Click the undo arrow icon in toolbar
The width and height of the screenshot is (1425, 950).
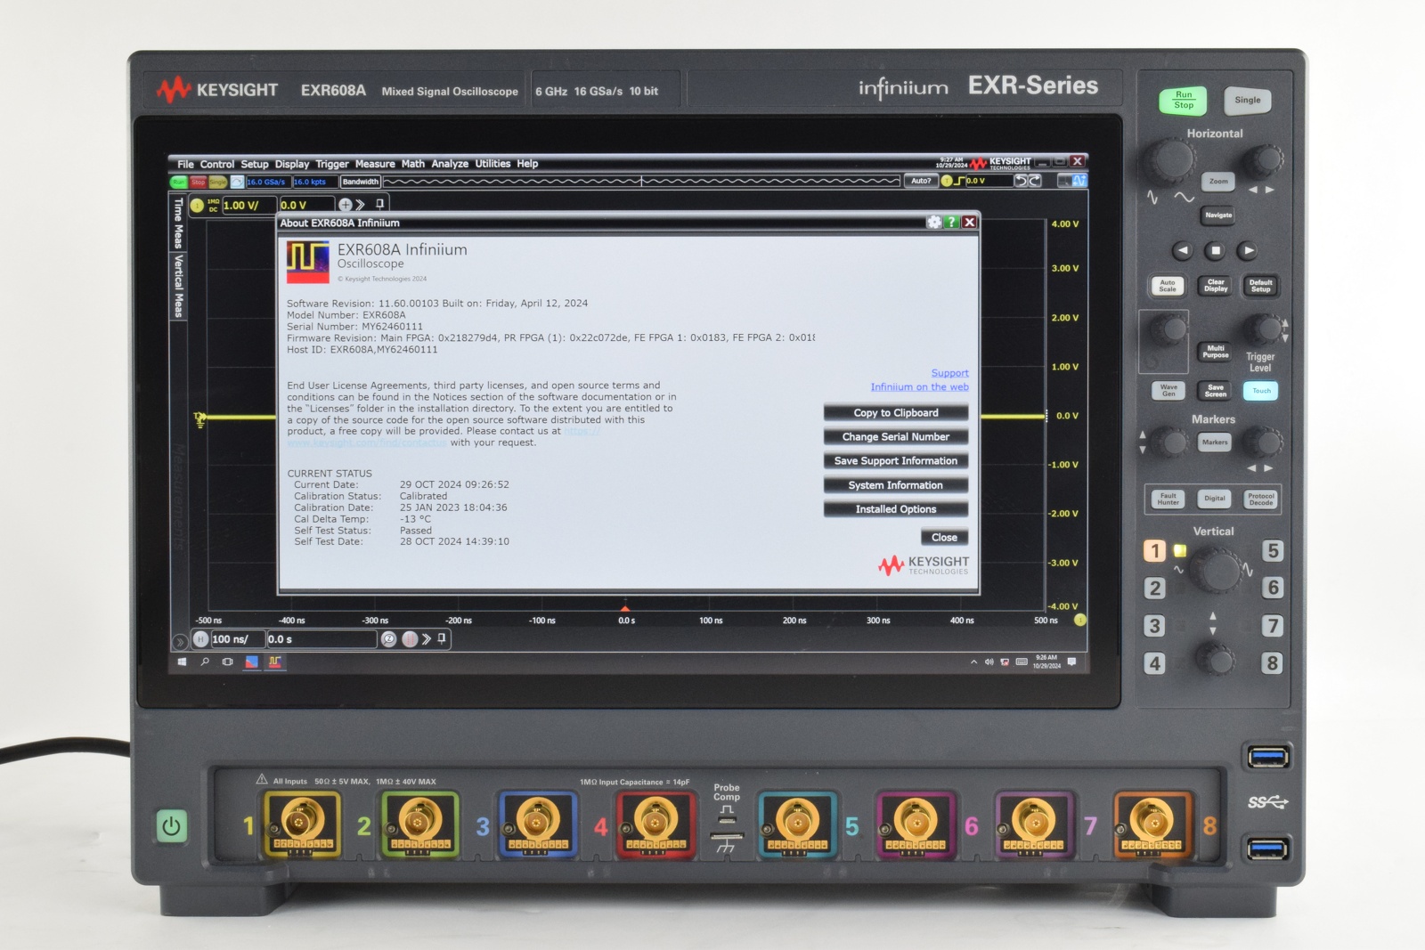click(x=1022, y=181)
